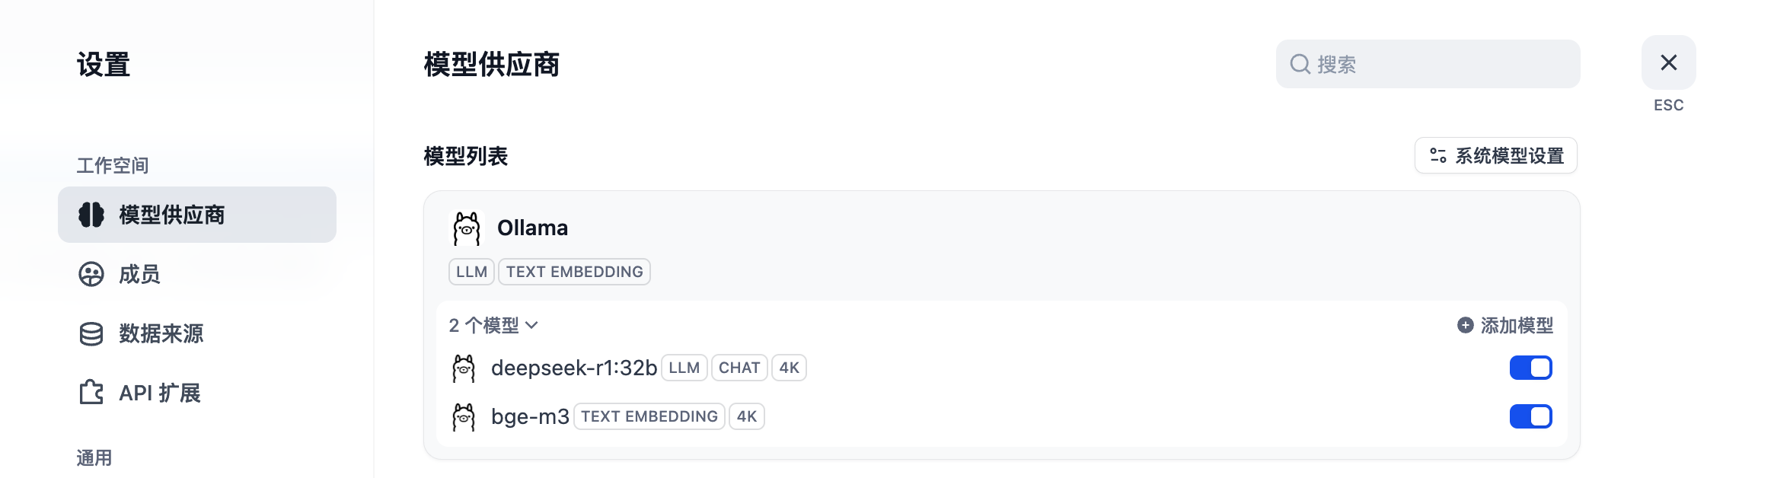Click the 成员 members face icon
The height and width of the screenshot is (478, 1774).
(91, 274)
